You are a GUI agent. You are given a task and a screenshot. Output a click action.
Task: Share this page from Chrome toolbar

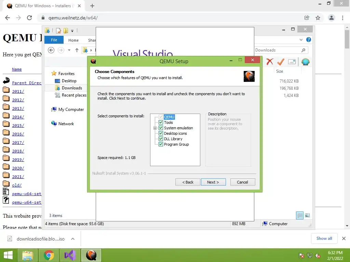click(x=307, y=18)
